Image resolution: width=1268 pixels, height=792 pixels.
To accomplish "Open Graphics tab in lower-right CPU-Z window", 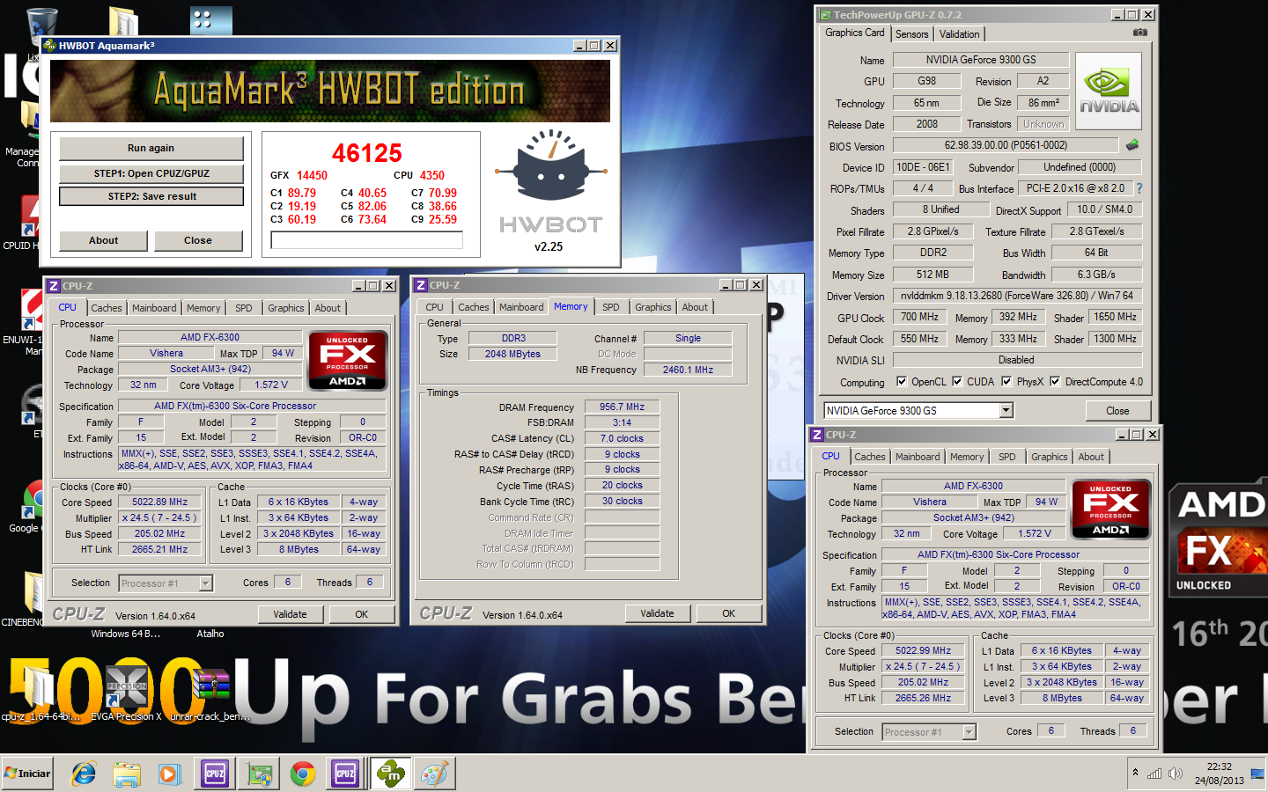I will pos(1050,457).
